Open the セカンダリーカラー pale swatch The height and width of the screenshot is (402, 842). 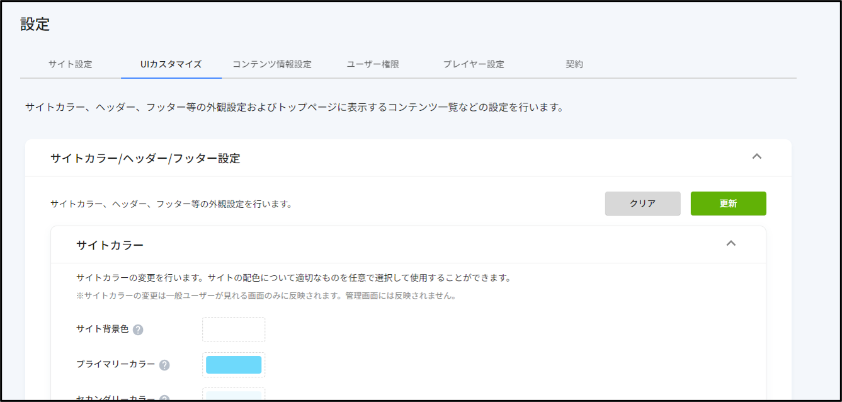pos(234,396)
